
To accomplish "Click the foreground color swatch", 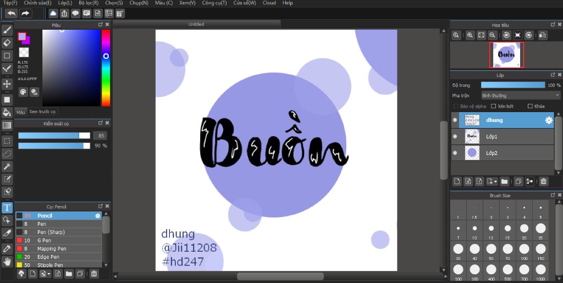I will pos(22,36).
